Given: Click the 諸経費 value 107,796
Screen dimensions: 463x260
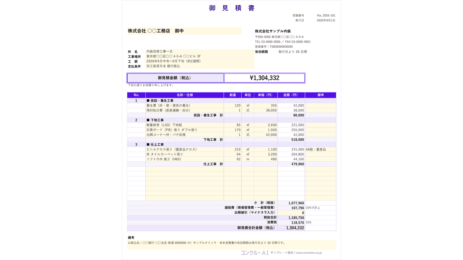Looking at the screenshot, I should tap(291, 208).
